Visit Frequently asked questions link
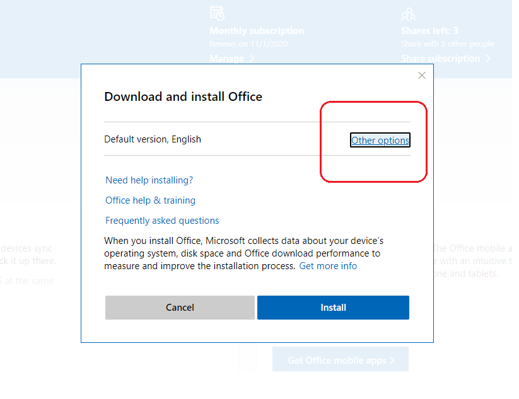Screen dimensions: 519x399 click(162, 221)
